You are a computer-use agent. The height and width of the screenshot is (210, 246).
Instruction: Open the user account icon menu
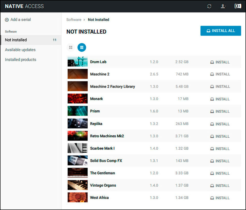(x=223, y=6)
